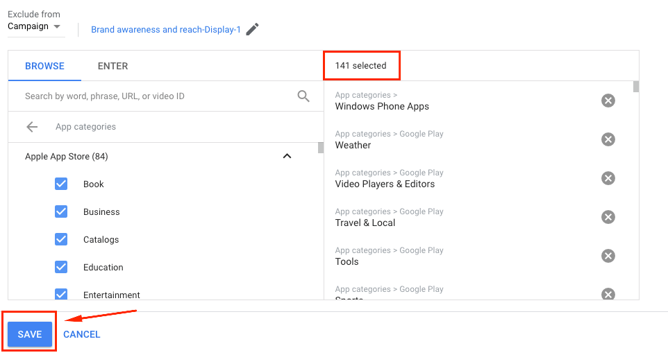Remove Video Players & Editors exclusion

[x=608, y=179]
